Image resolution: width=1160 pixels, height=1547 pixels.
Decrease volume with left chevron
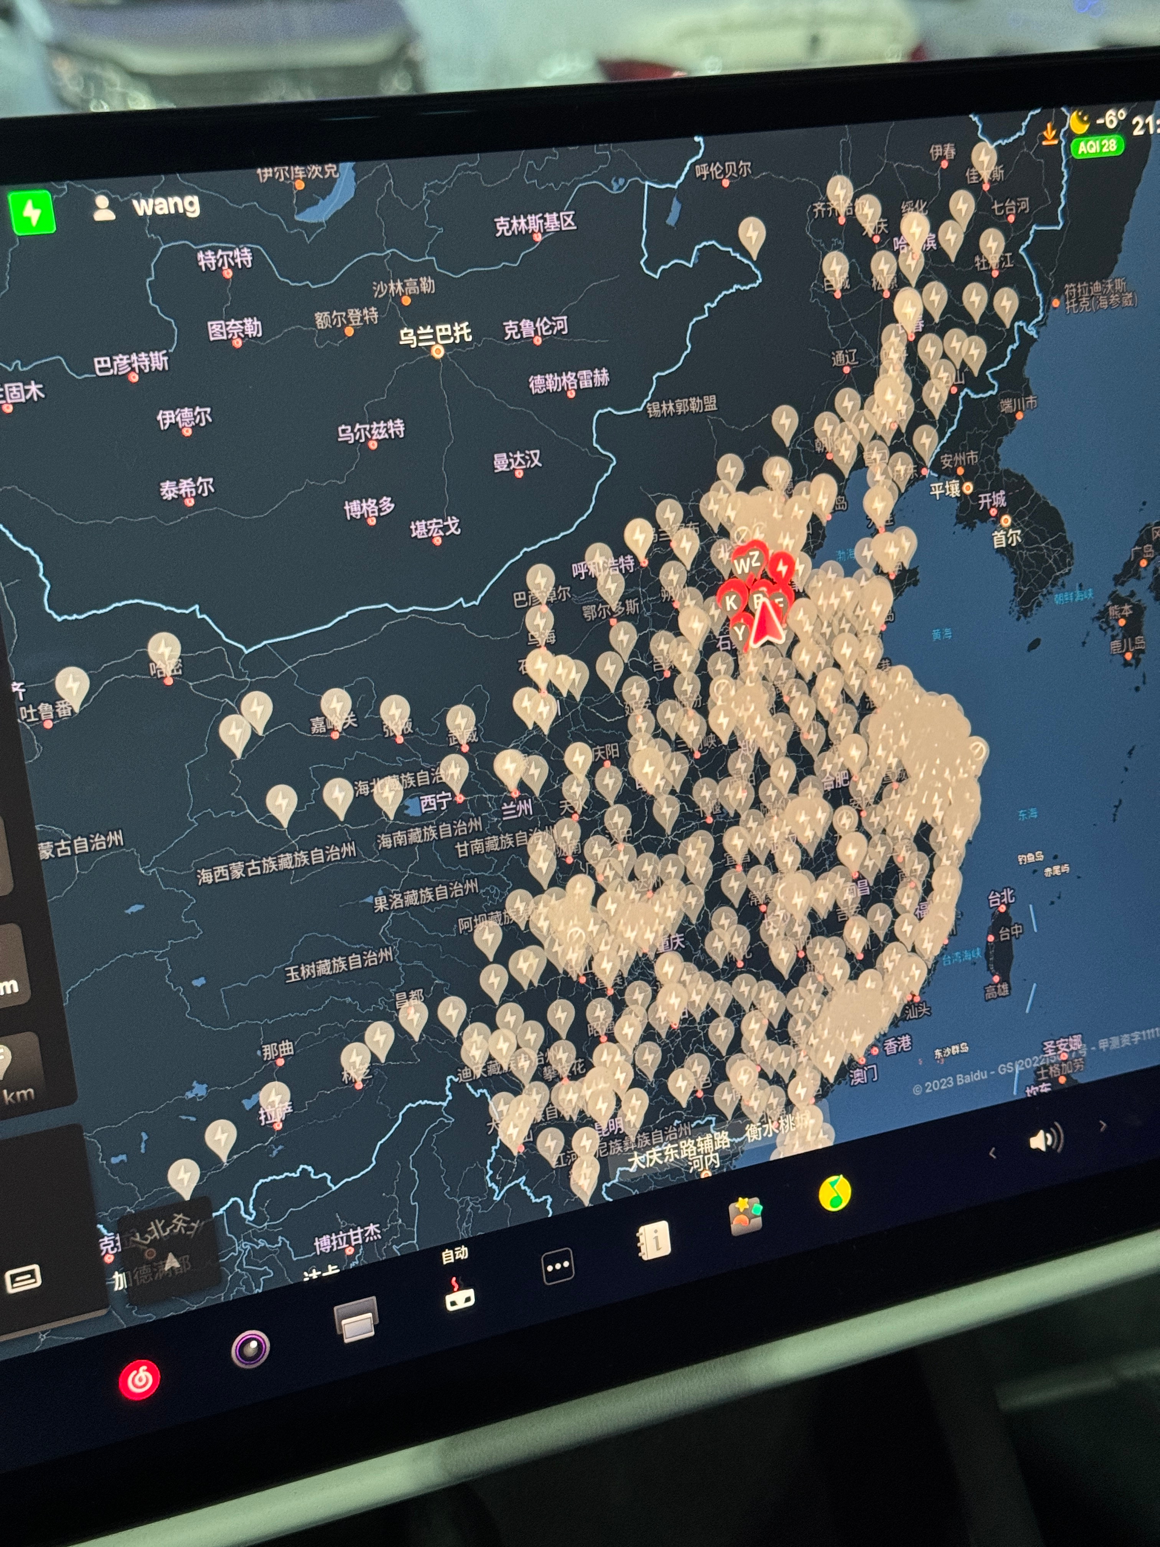(x=992, y=1153)
